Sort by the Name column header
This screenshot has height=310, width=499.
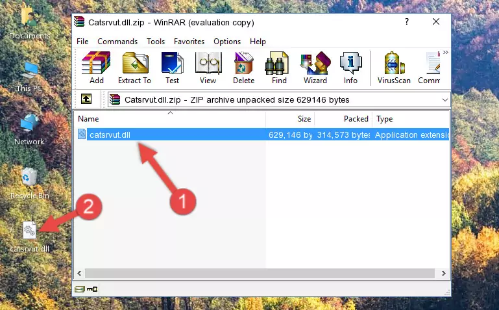point(170,119)
